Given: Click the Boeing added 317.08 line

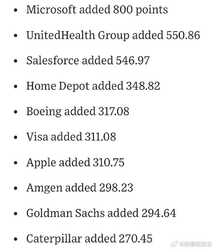Looking at the screenshot, I should (78, 112).
